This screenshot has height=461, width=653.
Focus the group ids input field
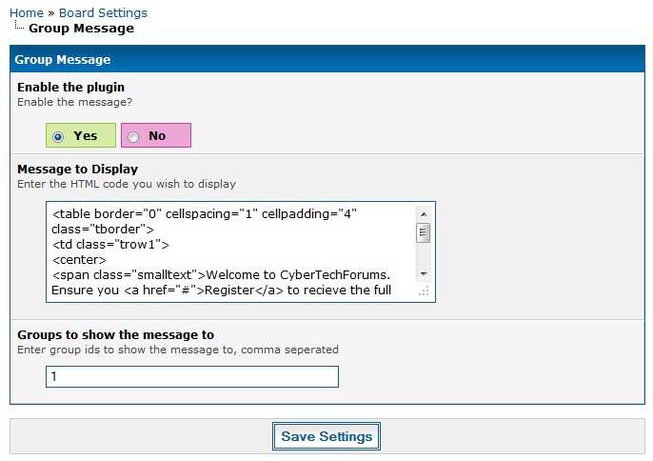[x=191, y=377]
